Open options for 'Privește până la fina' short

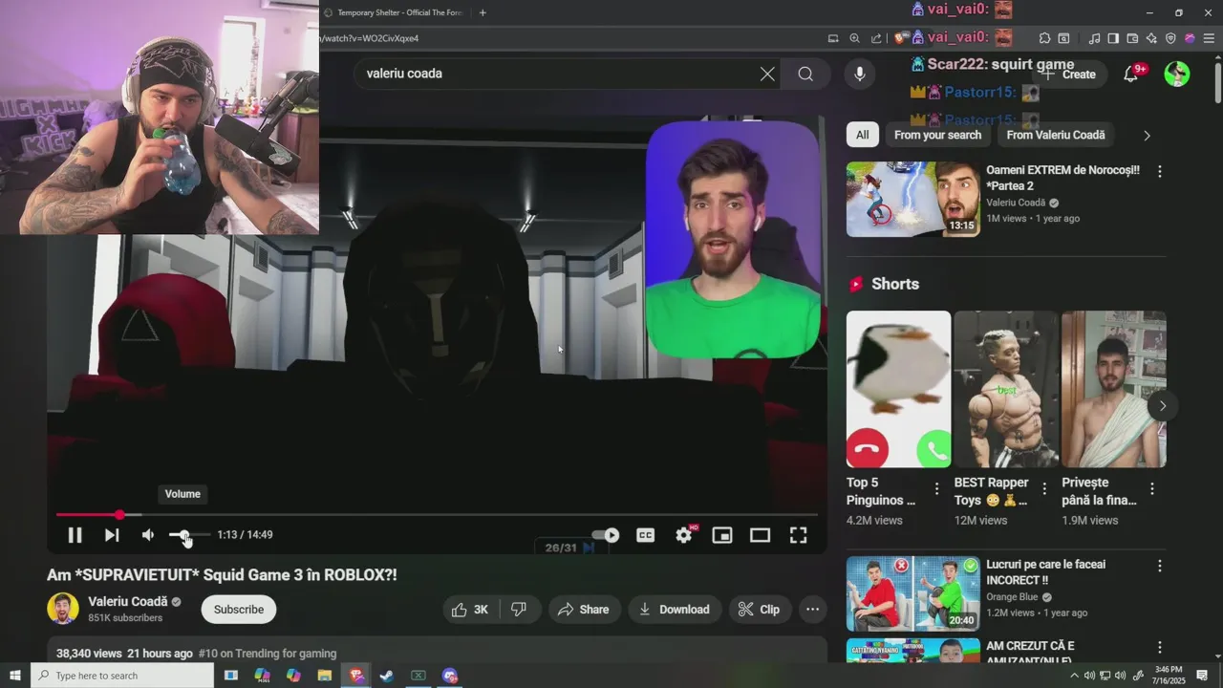(1152, 488)
